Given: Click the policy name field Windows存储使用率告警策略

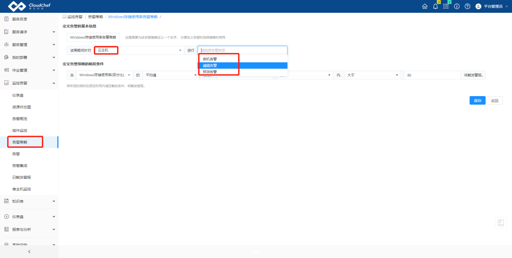Looking at the screenshot, I should 93,37.
